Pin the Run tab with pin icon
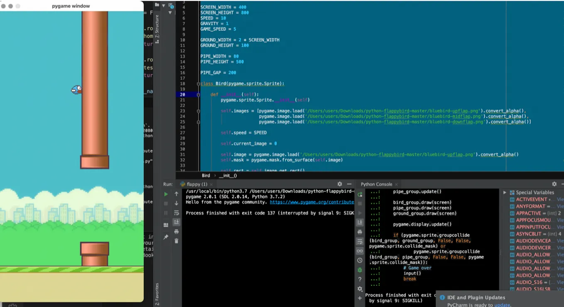Viewport: 564px width, 307px height. 166,237
